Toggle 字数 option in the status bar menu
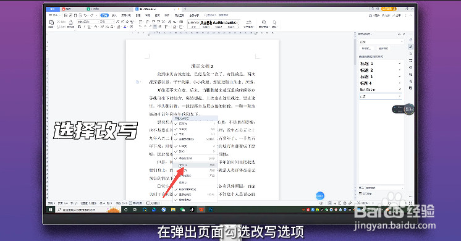 (195, 158)
